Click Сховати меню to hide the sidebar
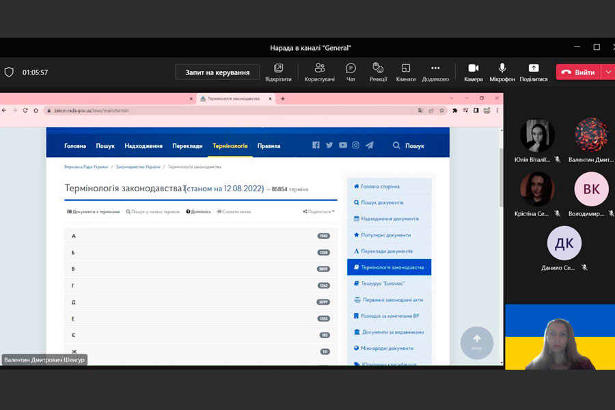The width and height of the screenshot is (615, 410). [234, 212]
